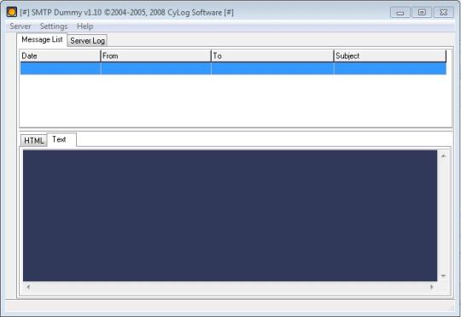Image resolution: width=461 pixels, height=317 pixels.
Task: Open the Settings menu
Action: (54, 26)
